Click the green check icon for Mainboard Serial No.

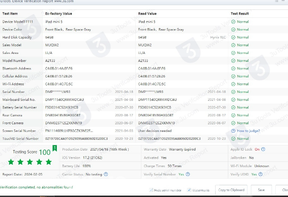click(x=233, y=100)
